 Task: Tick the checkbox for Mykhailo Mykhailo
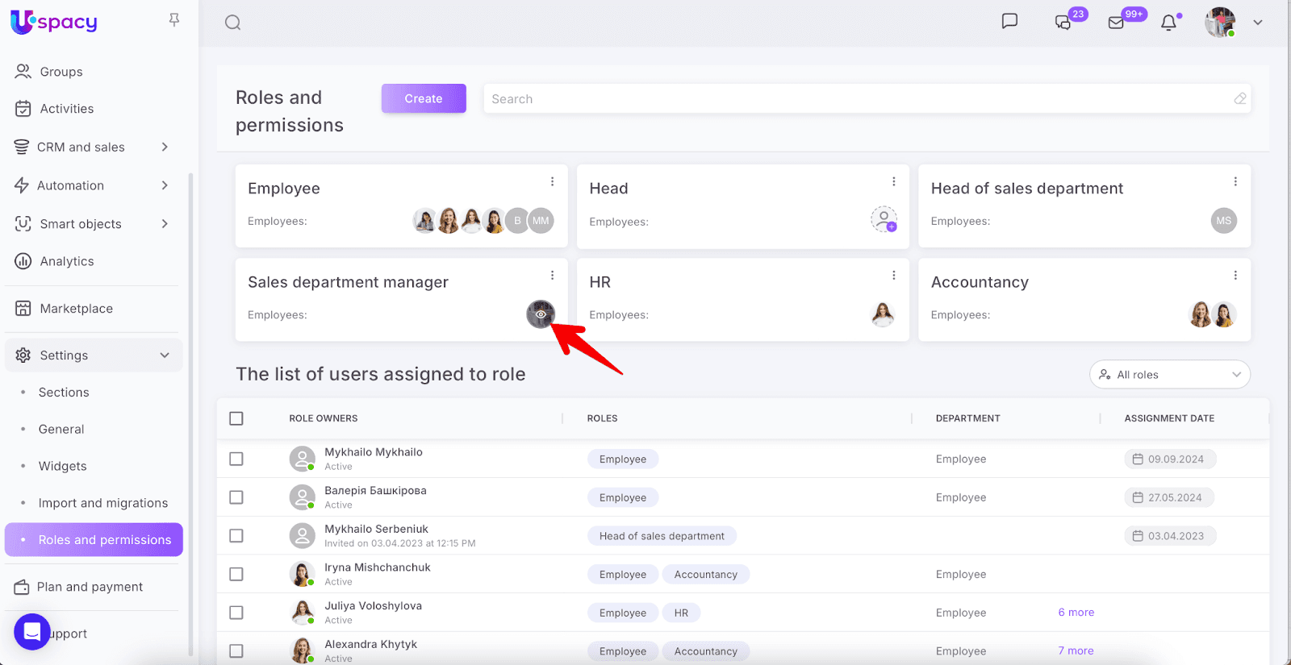point(236,459)
